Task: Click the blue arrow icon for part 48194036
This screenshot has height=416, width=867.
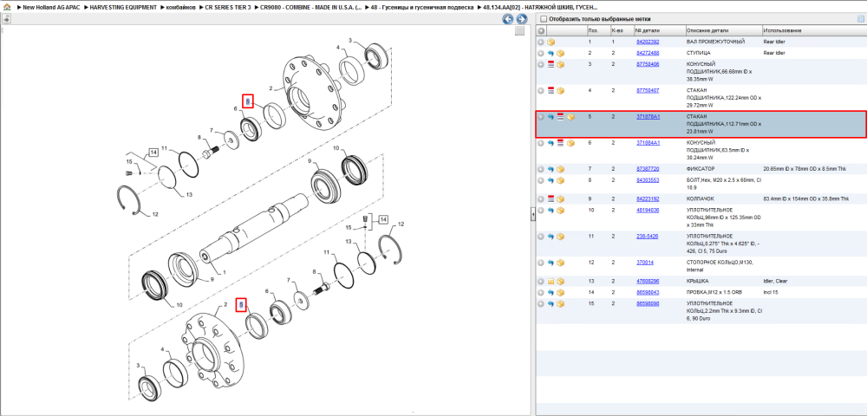Action: coord(551,211)
